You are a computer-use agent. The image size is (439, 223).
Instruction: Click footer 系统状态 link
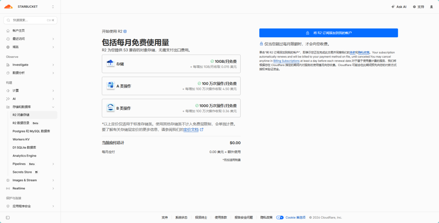(x=181, y=217)
